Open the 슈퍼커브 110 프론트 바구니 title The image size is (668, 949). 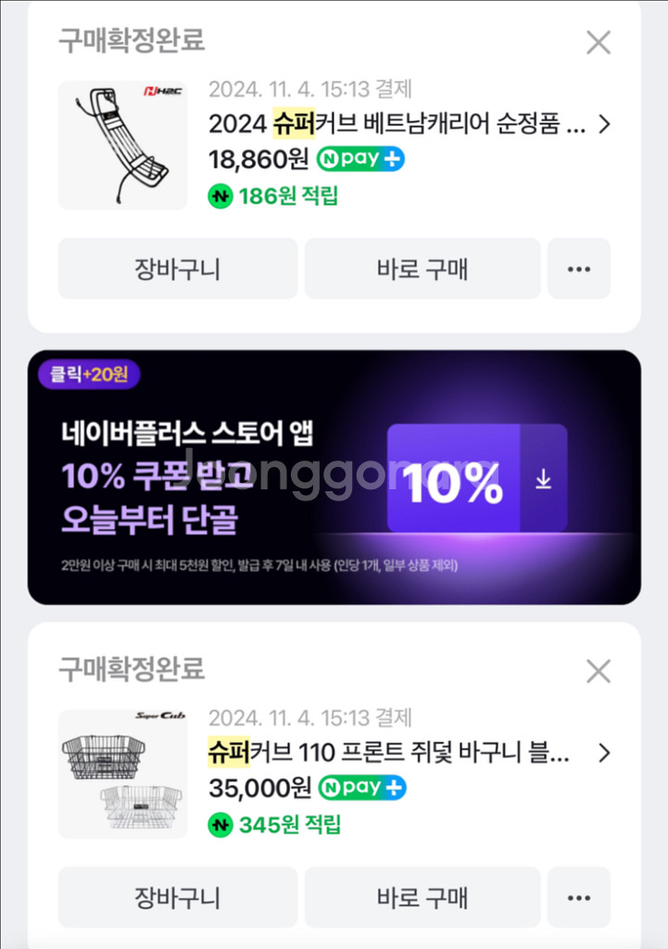pyautogui.click(x=387, y=753)
